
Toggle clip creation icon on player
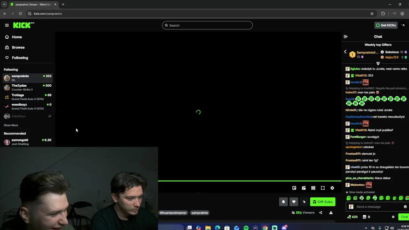coord(304,188)
